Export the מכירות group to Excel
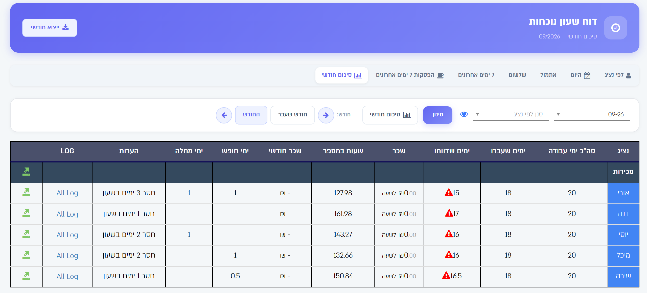647x293 pixels. 26,172
